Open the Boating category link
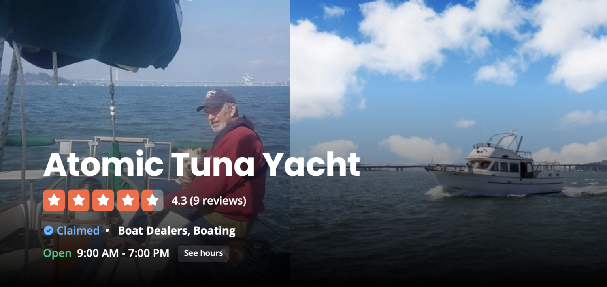This screenshot has height=287, width=607. point(215,231)
